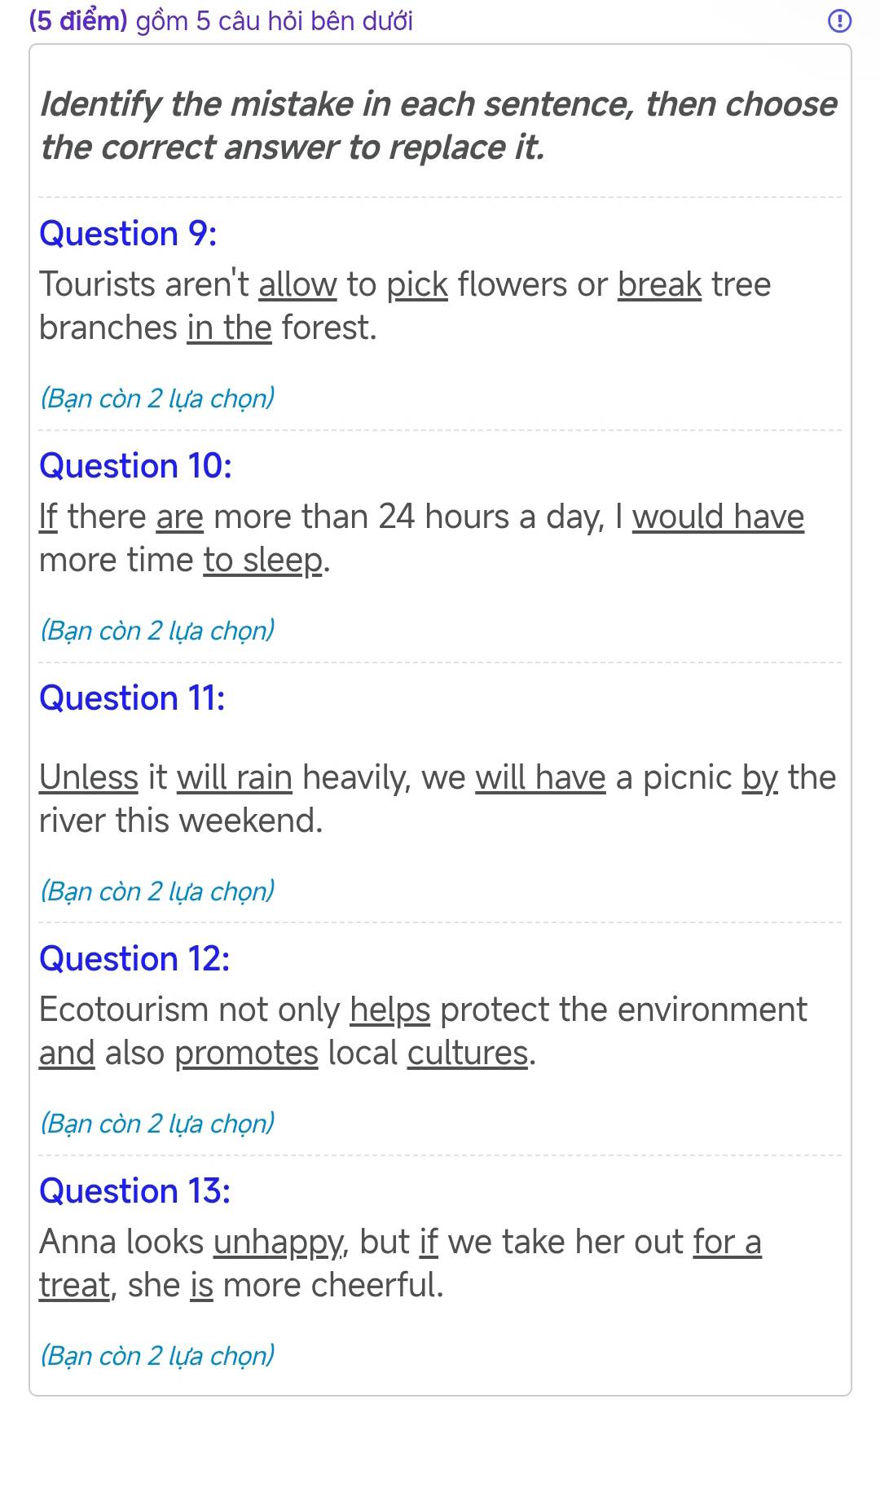The image size is (880, 1496).
Task: Choose underlined 'promotes' in Question 12
Action: pos(246,1053)
